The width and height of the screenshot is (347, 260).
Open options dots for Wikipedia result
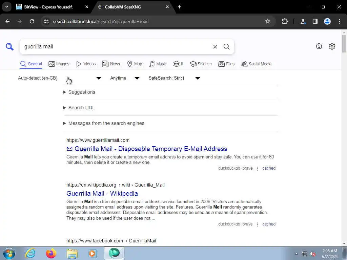tap(258, 224)
